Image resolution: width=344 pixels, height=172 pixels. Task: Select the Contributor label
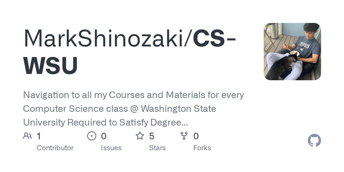(55, 148)
